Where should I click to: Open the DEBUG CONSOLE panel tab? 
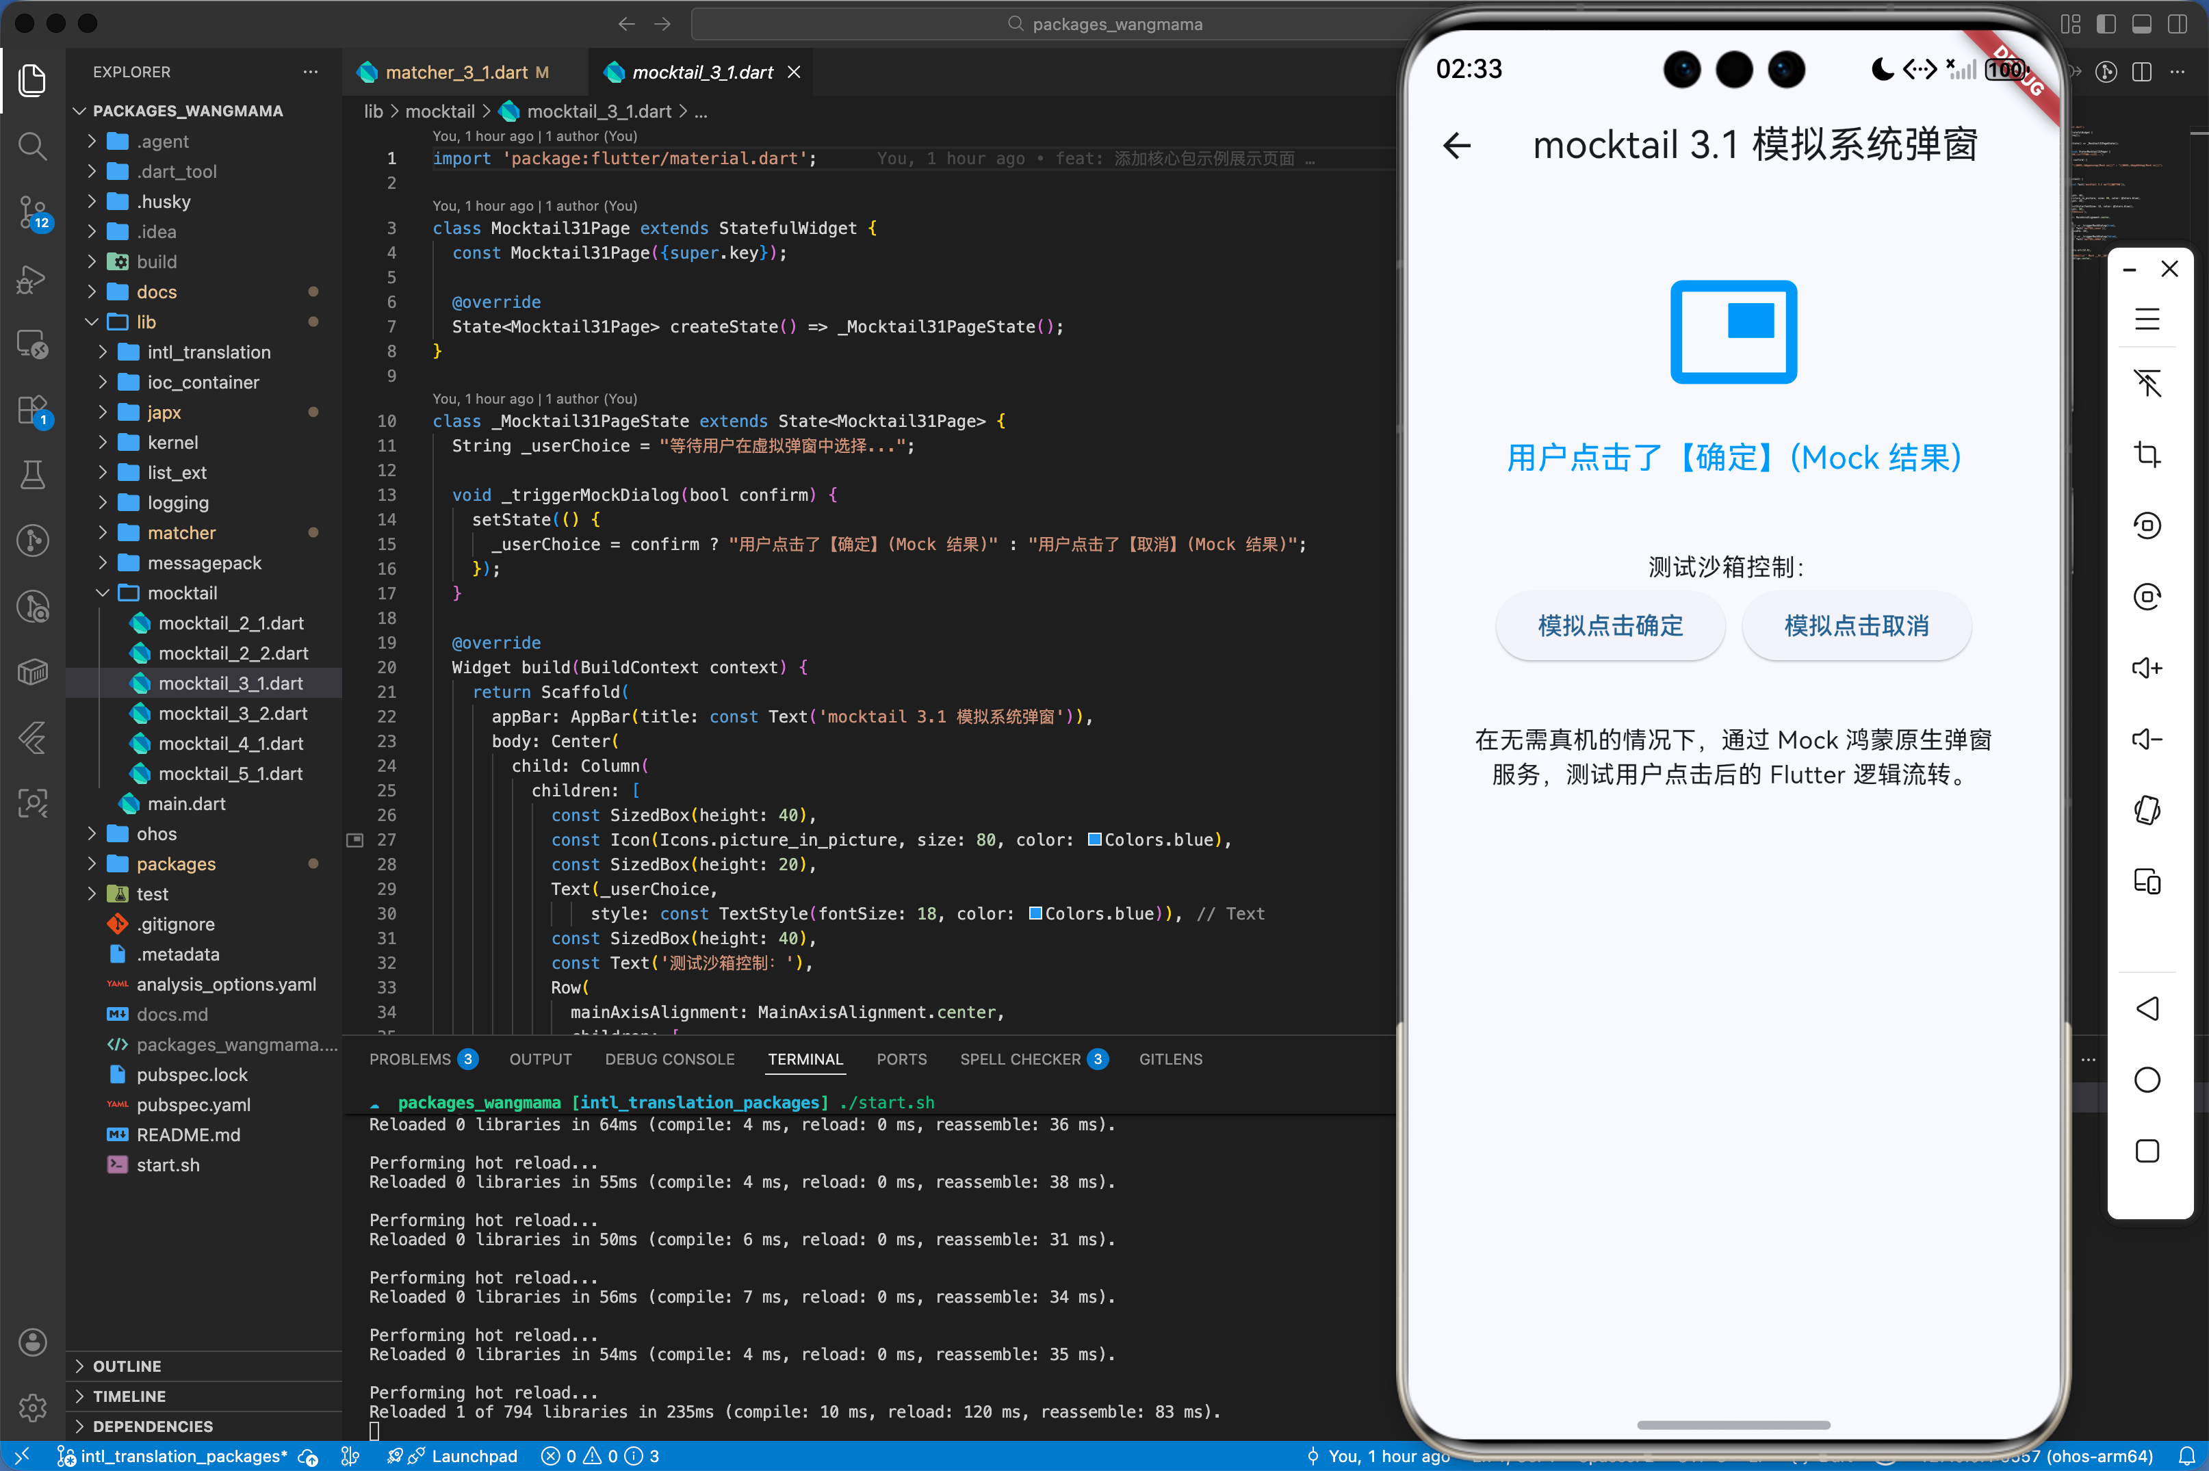(670, 1059)
